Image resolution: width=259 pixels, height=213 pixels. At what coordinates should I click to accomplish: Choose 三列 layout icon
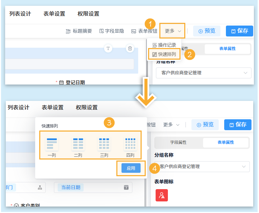(x=104, y=143)
